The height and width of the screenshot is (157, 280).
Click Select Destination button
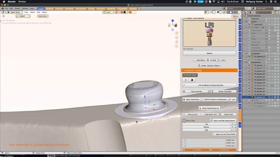point(191,99)
